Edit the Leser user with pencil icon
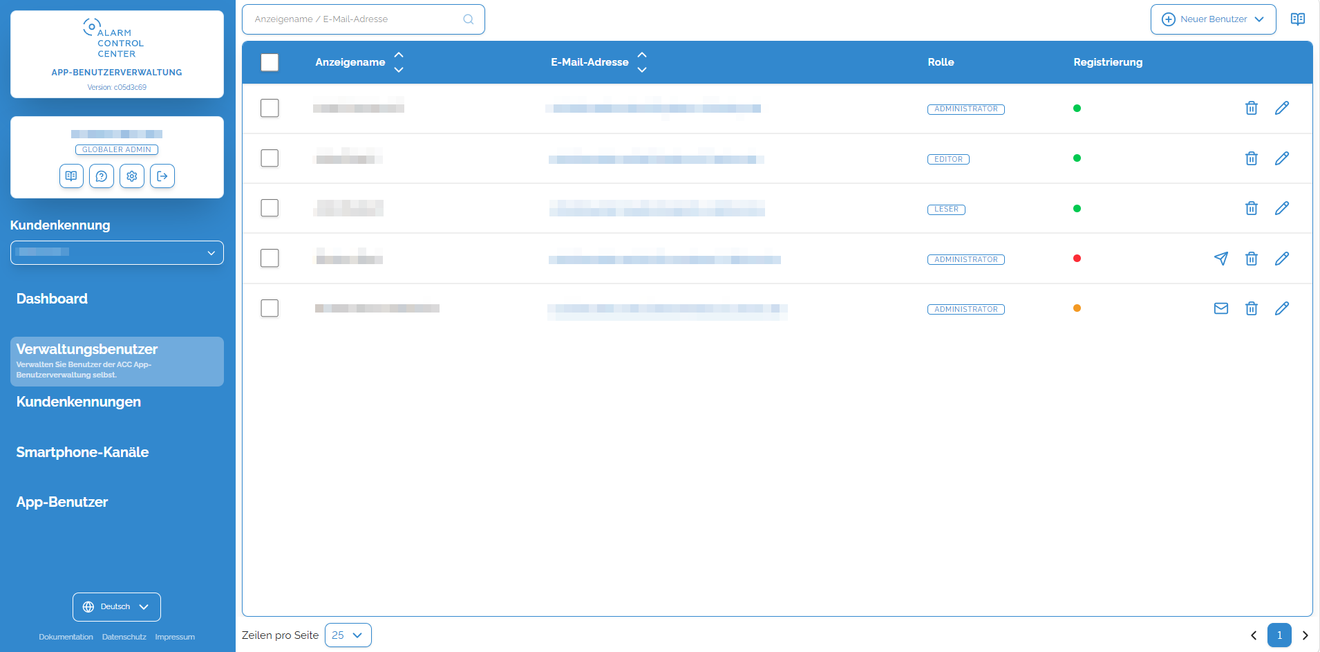Screen dimensions: 1320x652 pyautogui.click(x=1281, y=208)
